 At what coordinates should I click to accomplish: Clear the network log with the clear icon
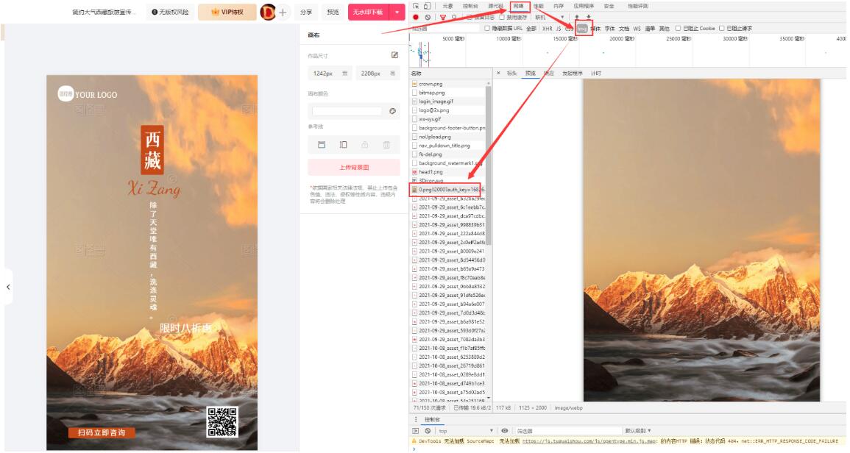(428, 17)
